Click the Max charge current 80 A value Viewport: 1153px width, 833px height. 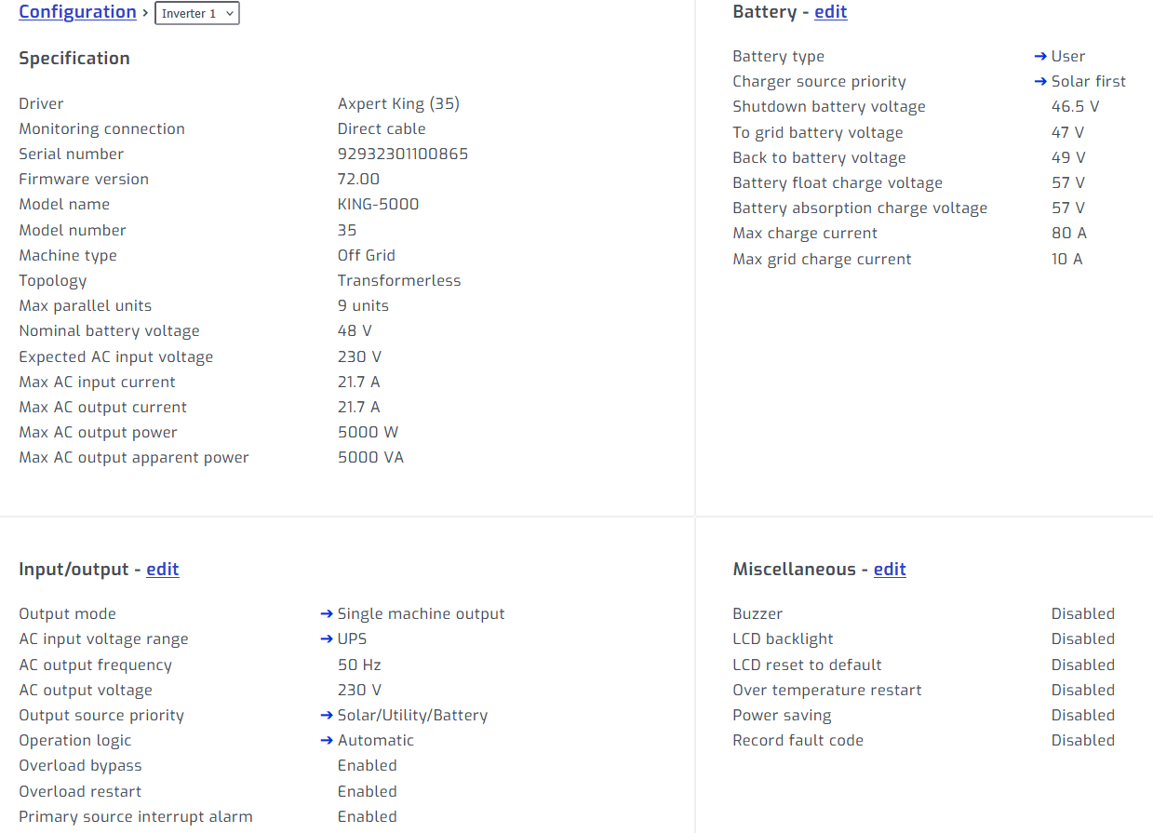[x=1068, y=234]
